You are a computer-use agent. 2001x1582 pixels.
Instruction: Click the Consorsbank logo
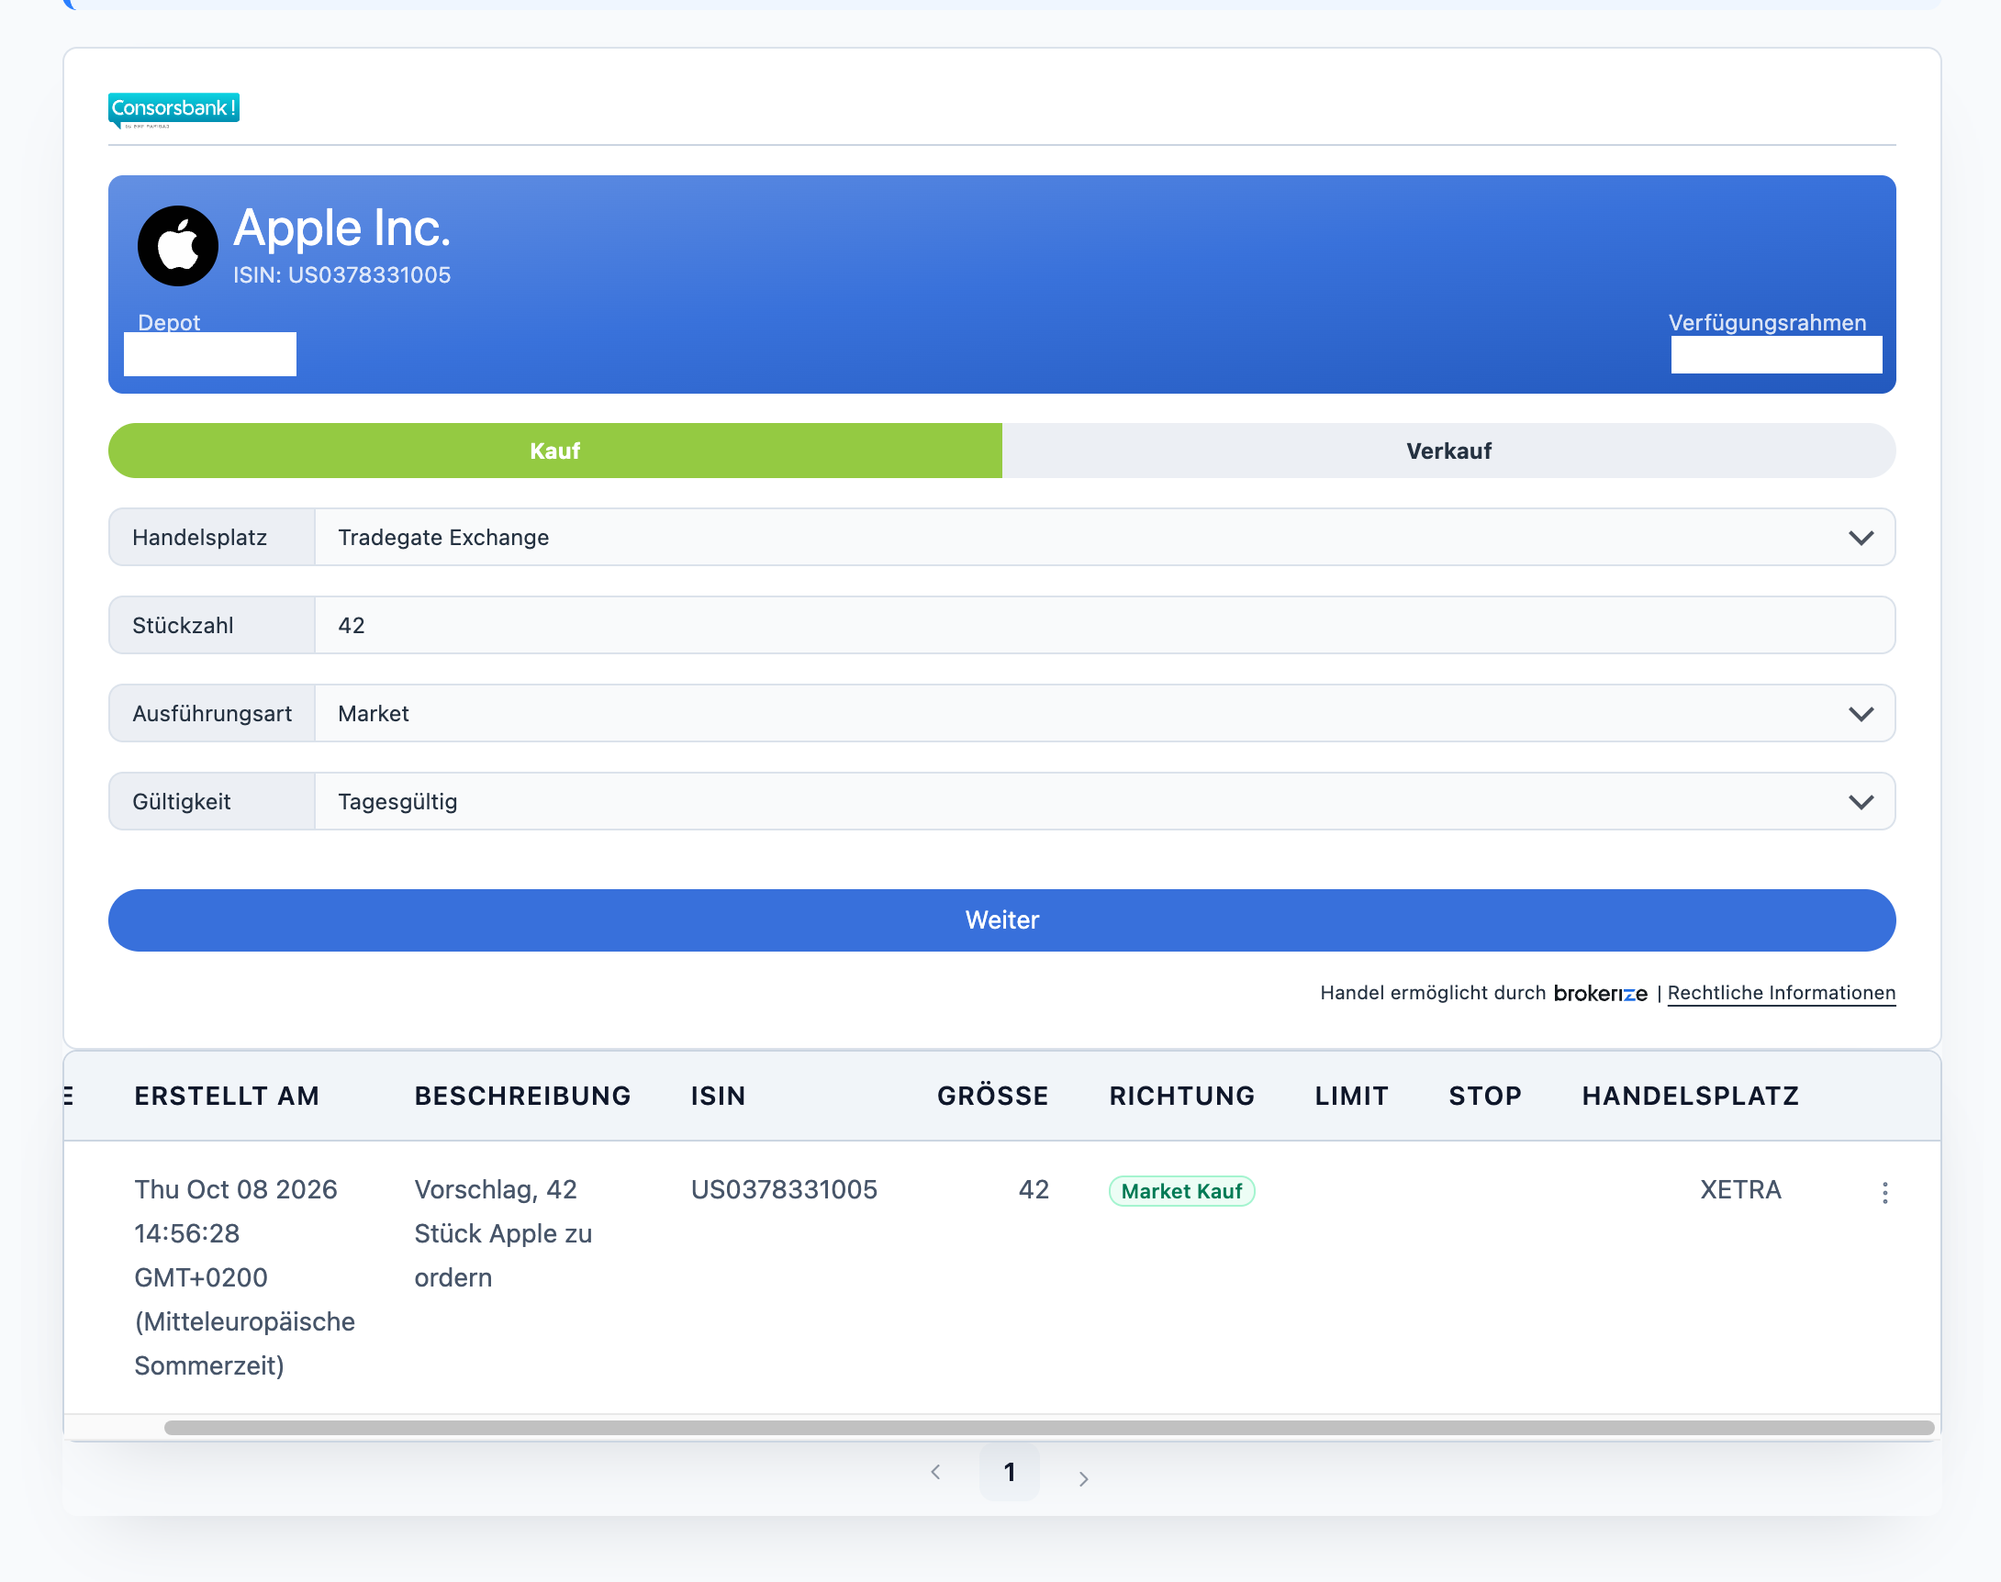pyautogui.click(x=174, y=110)
